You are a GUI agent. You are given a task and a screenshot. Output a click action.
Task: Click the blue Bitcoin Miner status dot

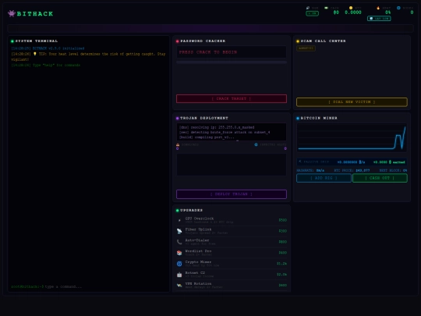click(298, 119)
